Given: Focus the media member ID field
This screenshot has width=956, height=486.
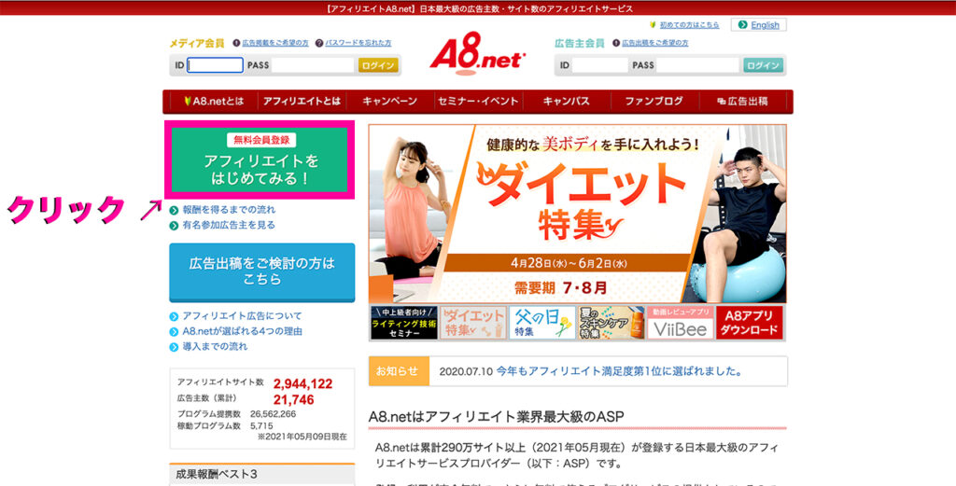Looking at the screenshot, I should click(216, 65).
